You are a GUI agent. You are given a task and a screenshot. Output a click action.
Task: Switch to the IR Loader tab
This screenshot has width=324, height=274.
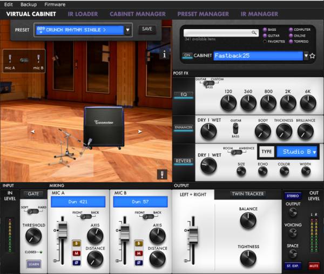pyautogui.click(x=83, y=14)
